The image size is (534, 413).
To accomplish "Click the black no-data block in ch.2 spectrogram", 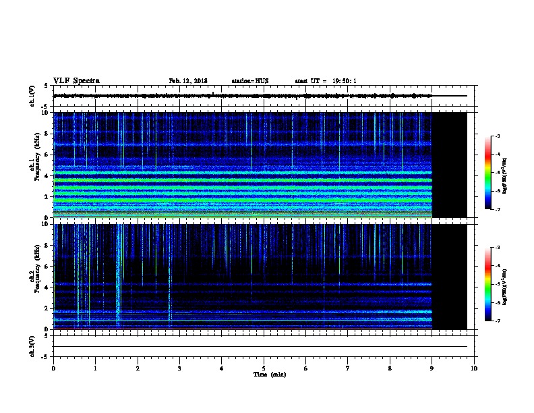I will pyautogui.click(x=450, y=277).
